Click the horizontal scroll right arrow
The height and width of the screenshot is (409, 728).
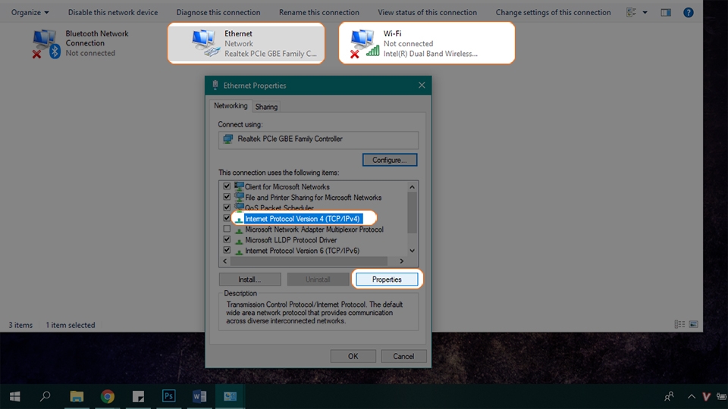point(402,261)
